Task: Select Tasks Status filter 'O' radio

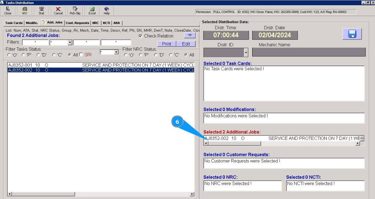Action: coord(9,55)
